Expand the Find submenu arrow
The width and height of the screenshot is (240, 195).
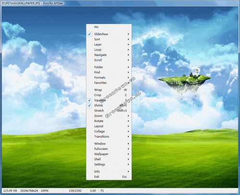click(x=128, y=73)
